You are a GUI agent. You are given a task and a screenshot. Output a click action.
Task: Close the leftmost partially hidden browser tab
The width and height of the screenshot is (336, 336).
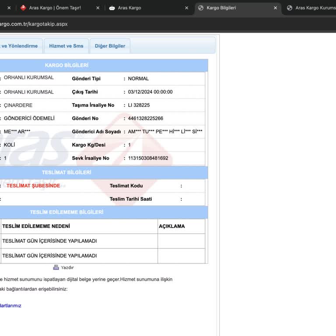point(9,8)
